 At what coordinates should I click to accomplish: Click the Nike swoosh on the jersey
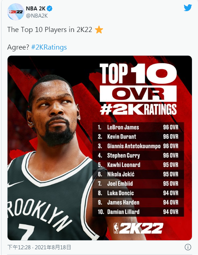click(15, 184)
